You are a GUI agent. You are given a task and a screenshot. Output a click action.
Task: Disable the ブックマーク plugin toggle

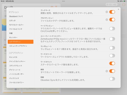click(x=112, y=12)
